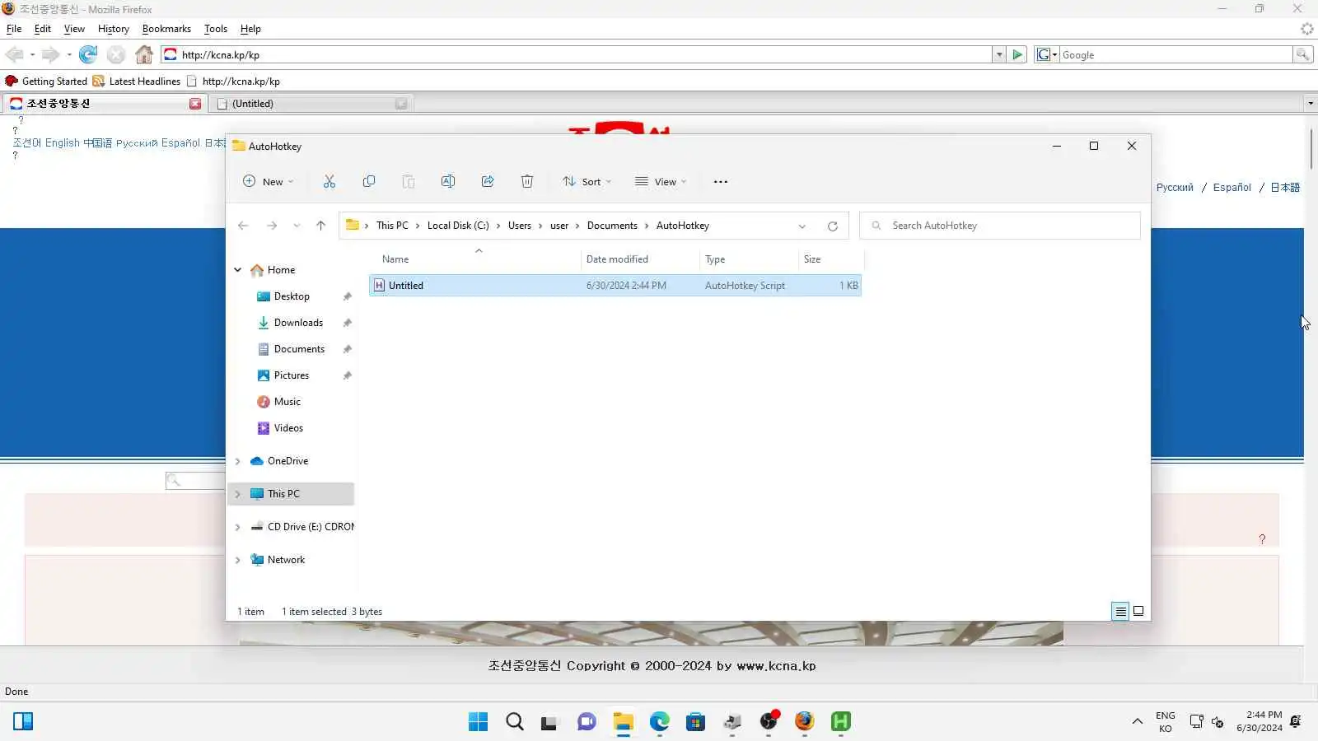The height and width of the screenshot is (741, 1318).
Task: Click the Español link at right of page
Action: coord(1232,188)
